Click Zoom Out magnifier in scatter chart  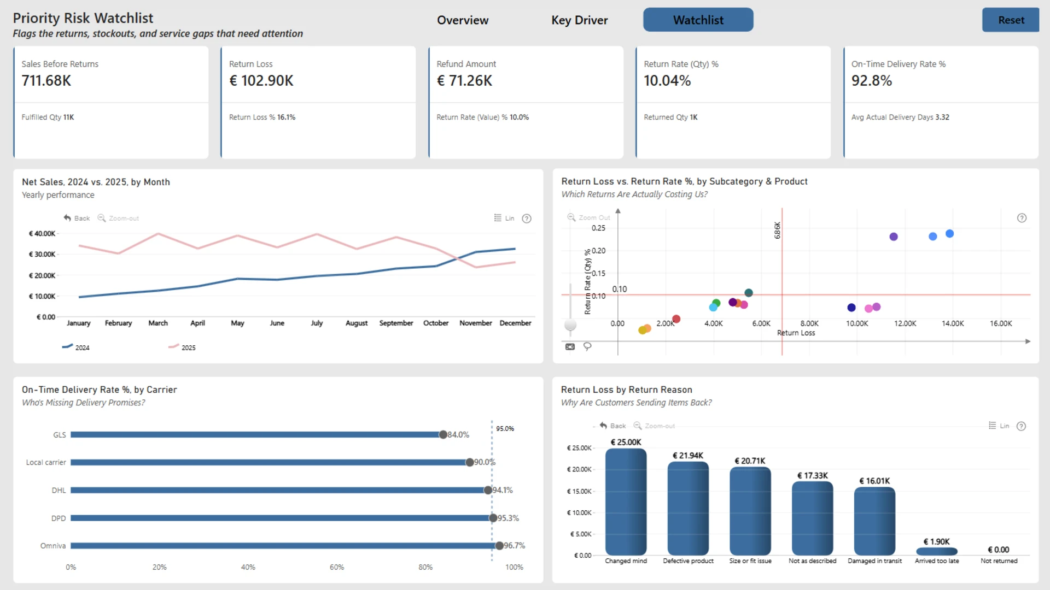click(x=571, y=217)
